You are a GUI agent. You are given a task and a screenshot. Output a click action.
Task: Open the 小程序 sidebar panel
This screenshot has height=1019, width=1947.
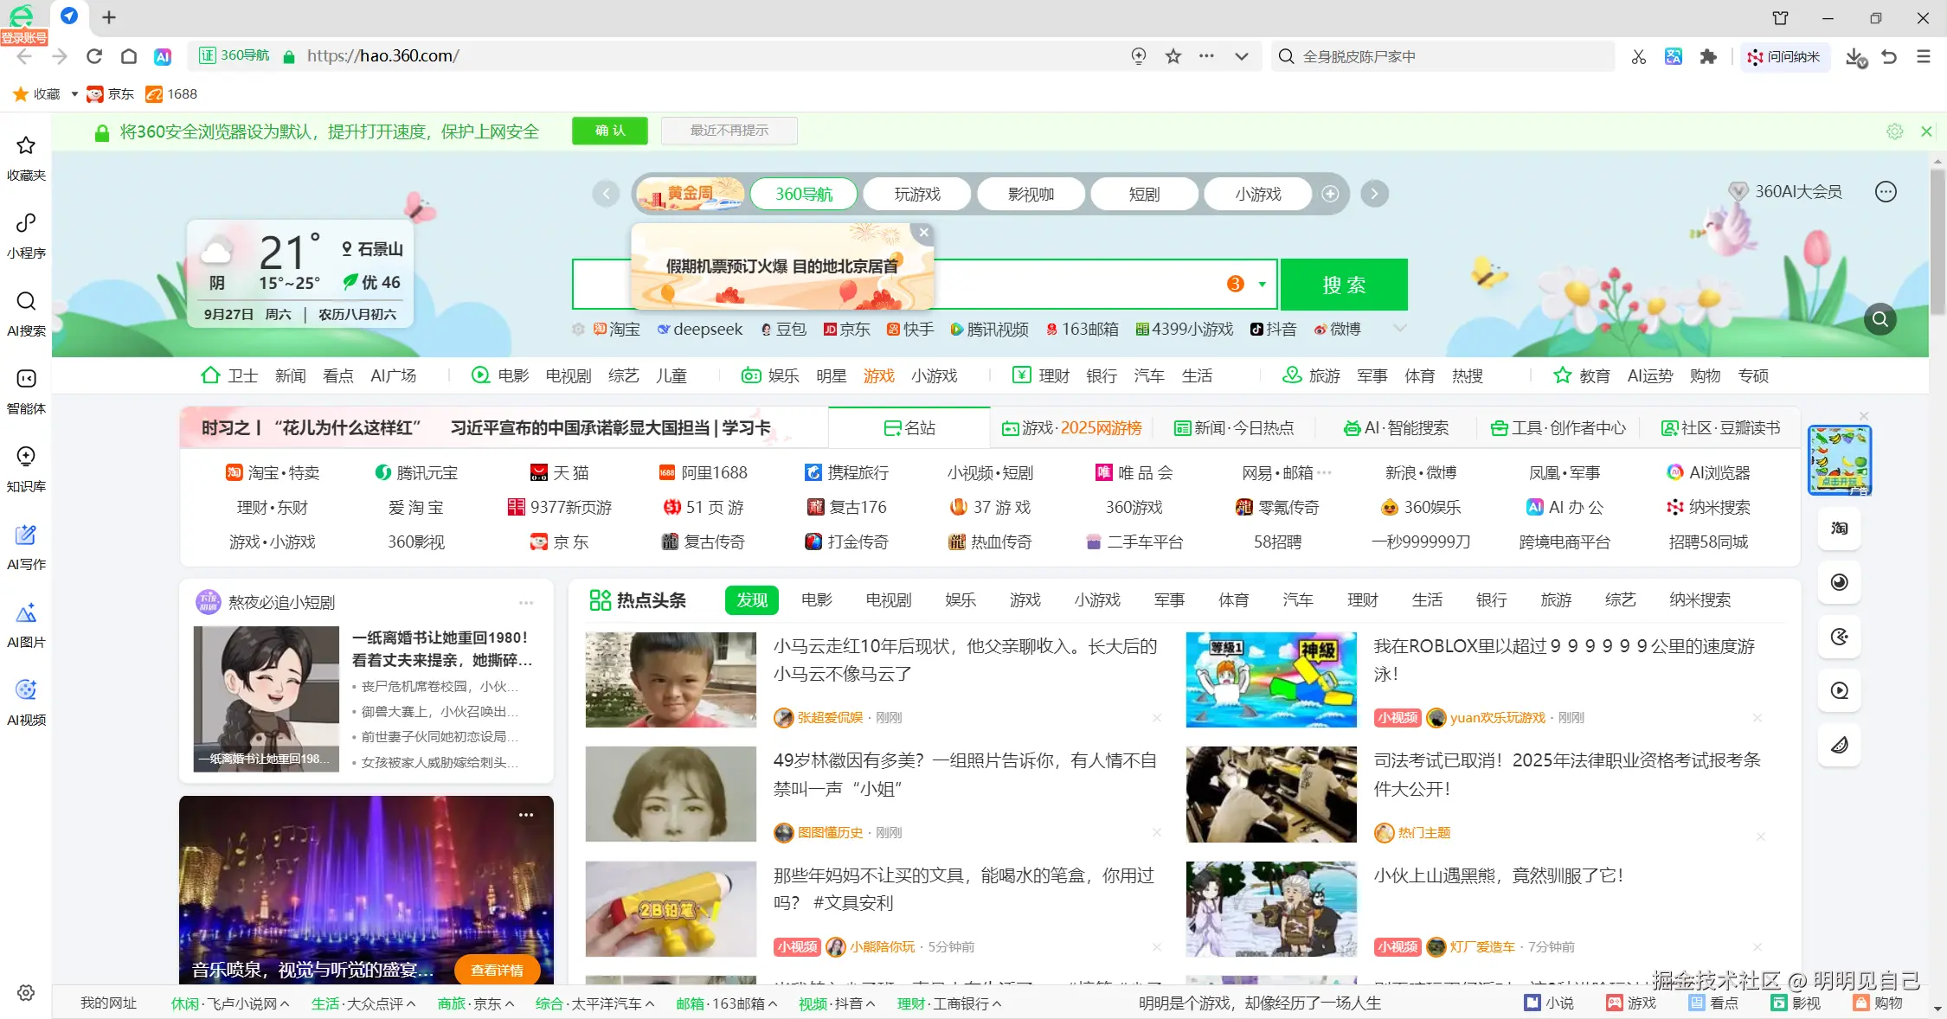26,234
